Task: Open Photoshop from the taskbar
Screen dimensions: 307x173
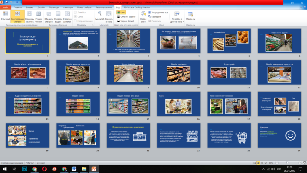Action: pos(24,169)
